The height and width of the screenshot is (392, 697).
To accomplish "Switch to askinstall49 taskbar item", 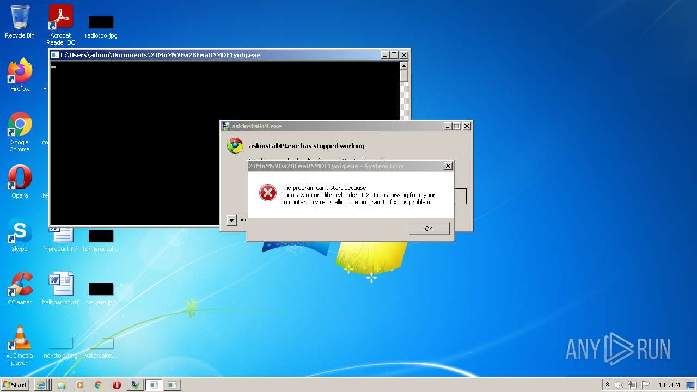I will (x=135, y=385).
